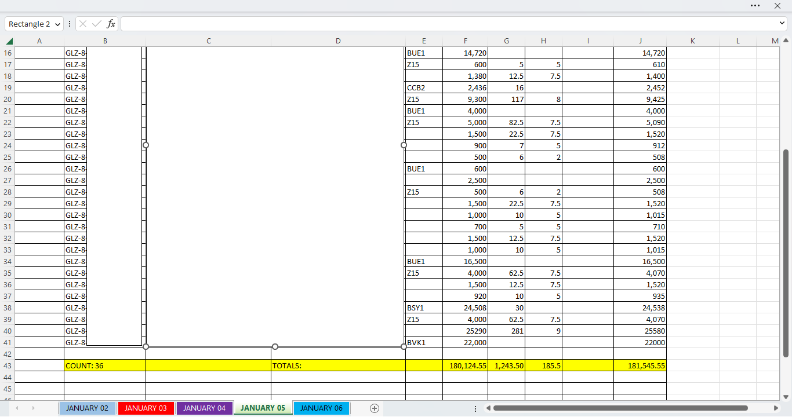This screenshot has width=792, height=417.
Task: Open the JANUARY 04 sheet tab
Action: 204,408
